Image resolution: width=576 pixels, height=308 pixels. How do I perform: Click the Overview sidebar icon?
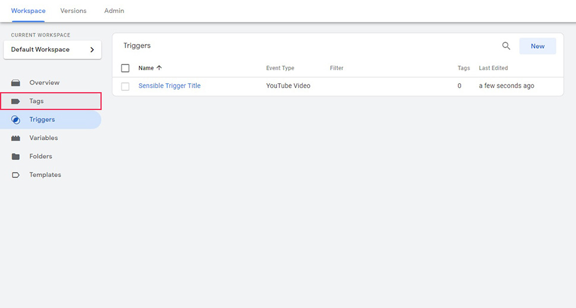(x=15, y=83)
